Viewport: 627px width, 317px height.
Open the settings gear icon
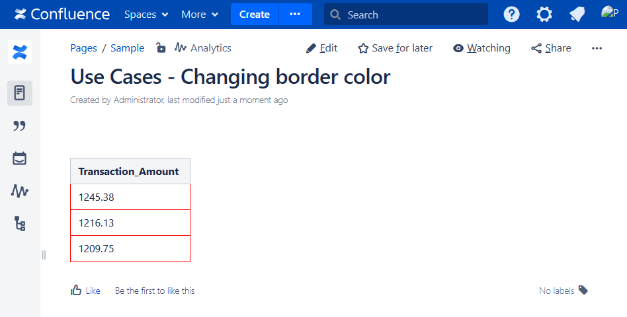pos(544,15)
